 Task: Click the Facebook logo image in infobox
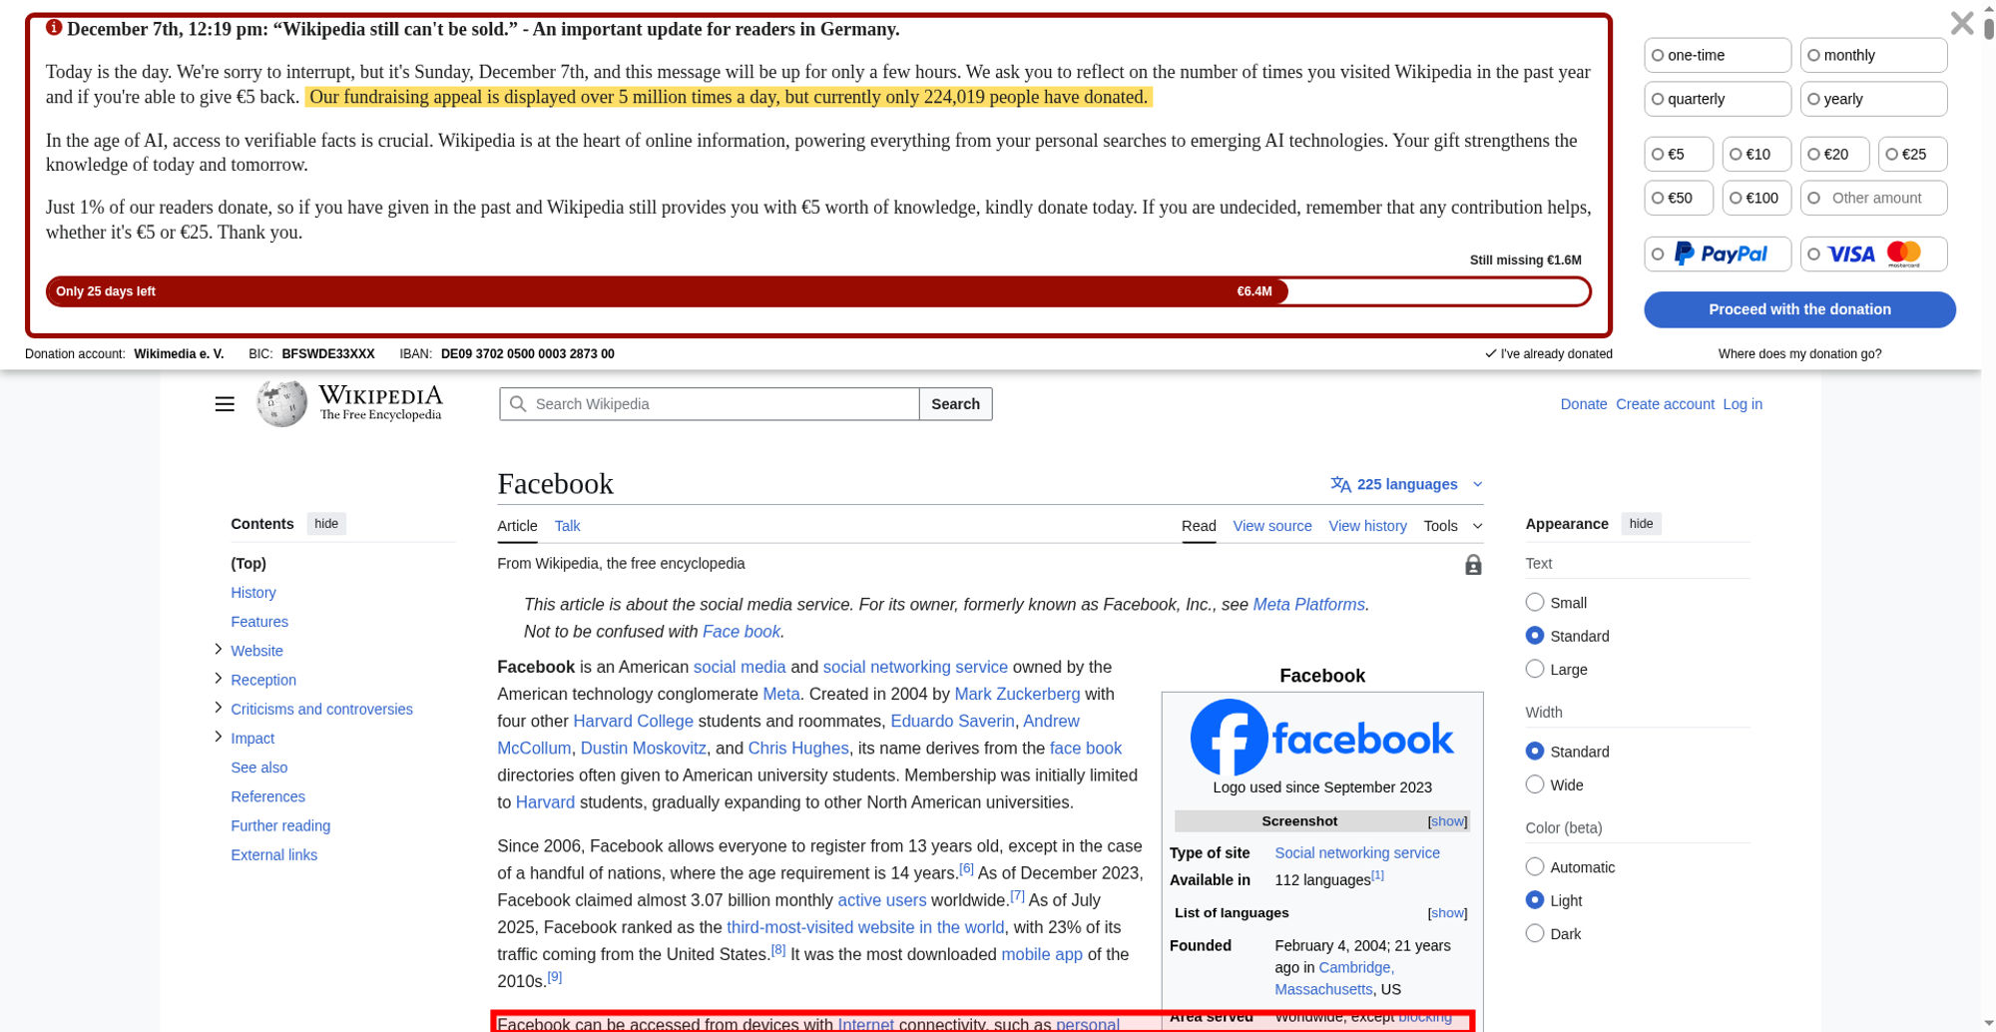1321,738
